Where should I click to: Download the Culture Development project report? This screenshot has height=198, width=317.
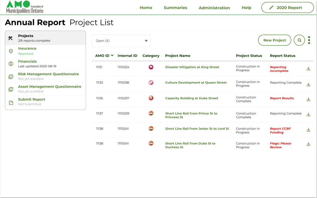pyautogui.click(x=308, y=84)
